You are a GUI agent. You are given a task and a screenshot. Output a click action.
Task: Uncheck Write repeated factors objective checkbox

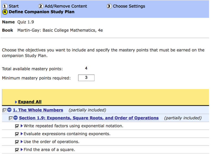click(x=17, y=126)
